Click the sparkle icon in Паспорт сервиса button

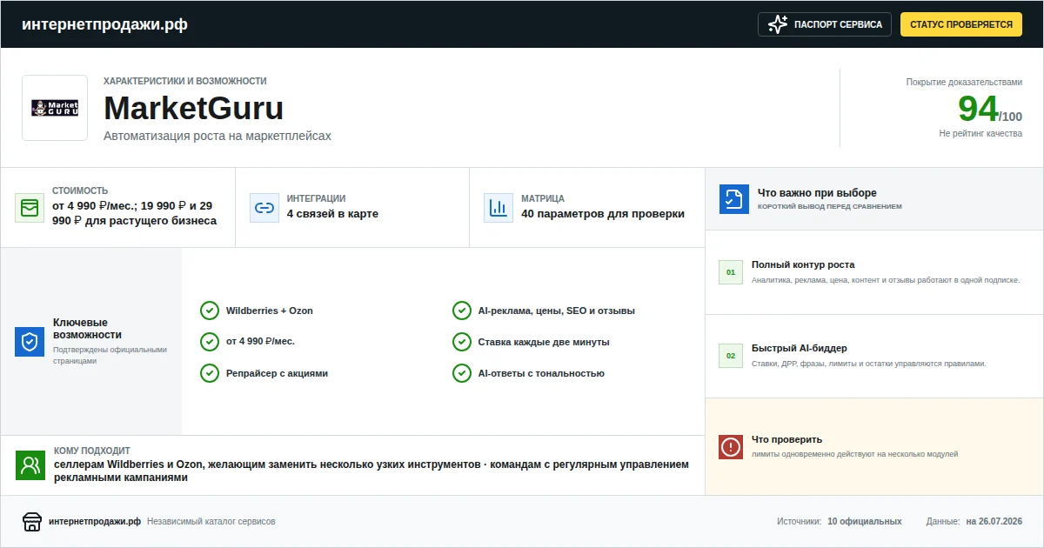[778, 24]
